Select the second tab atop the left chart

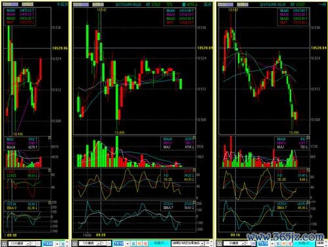[x=28, y=4]
